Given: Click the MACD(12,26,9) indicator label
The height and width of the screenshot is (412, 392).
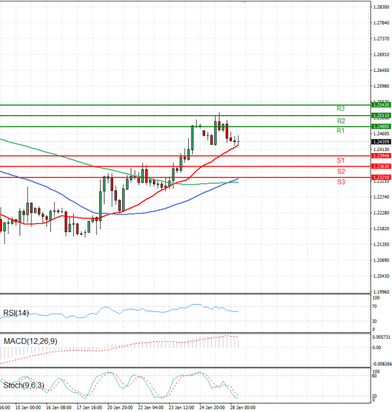Looking at the screenshot, I should 30,341.
